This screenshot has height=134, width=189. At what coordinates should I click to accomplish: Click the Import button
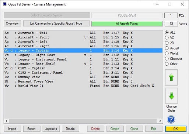tap(12, 129)
